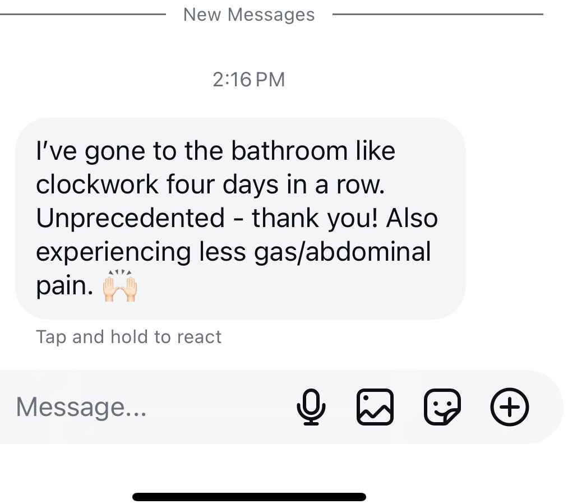Screen dimensions: 577x504
Task: Tap the plus more options icon
Action: [x=509, y=407]
